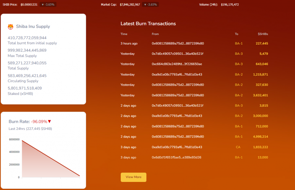
Task: Click the 227,445 amount in the burn transactions table
Action: 262,43
